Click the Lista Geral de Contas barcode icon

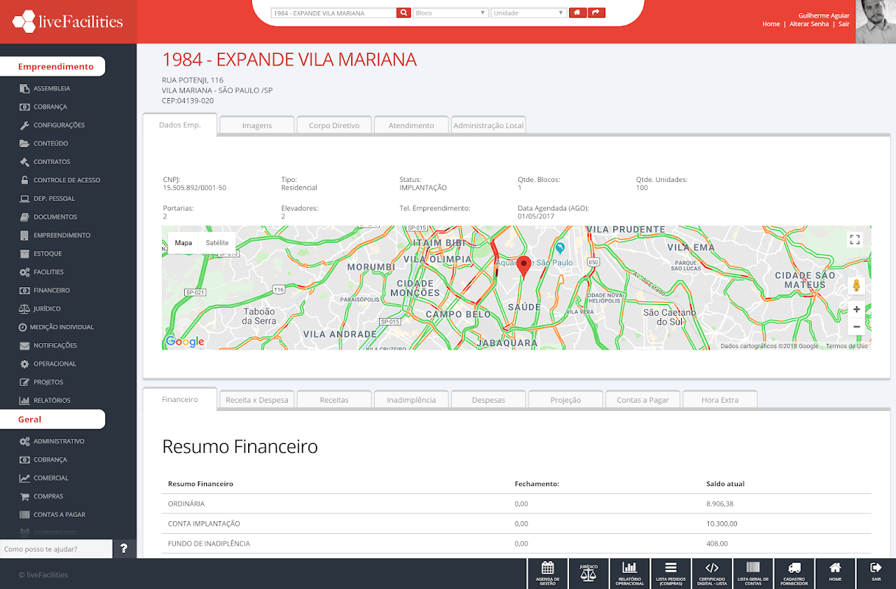click(x=753, y=568)
